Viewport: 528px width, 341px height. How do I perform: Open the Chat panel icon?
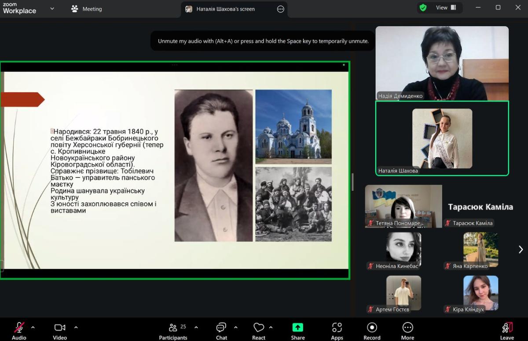coord(221,328)
